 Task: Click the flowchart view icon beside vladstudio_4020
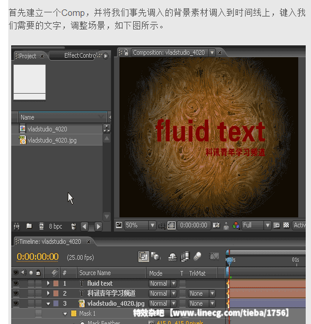point(107,128)
